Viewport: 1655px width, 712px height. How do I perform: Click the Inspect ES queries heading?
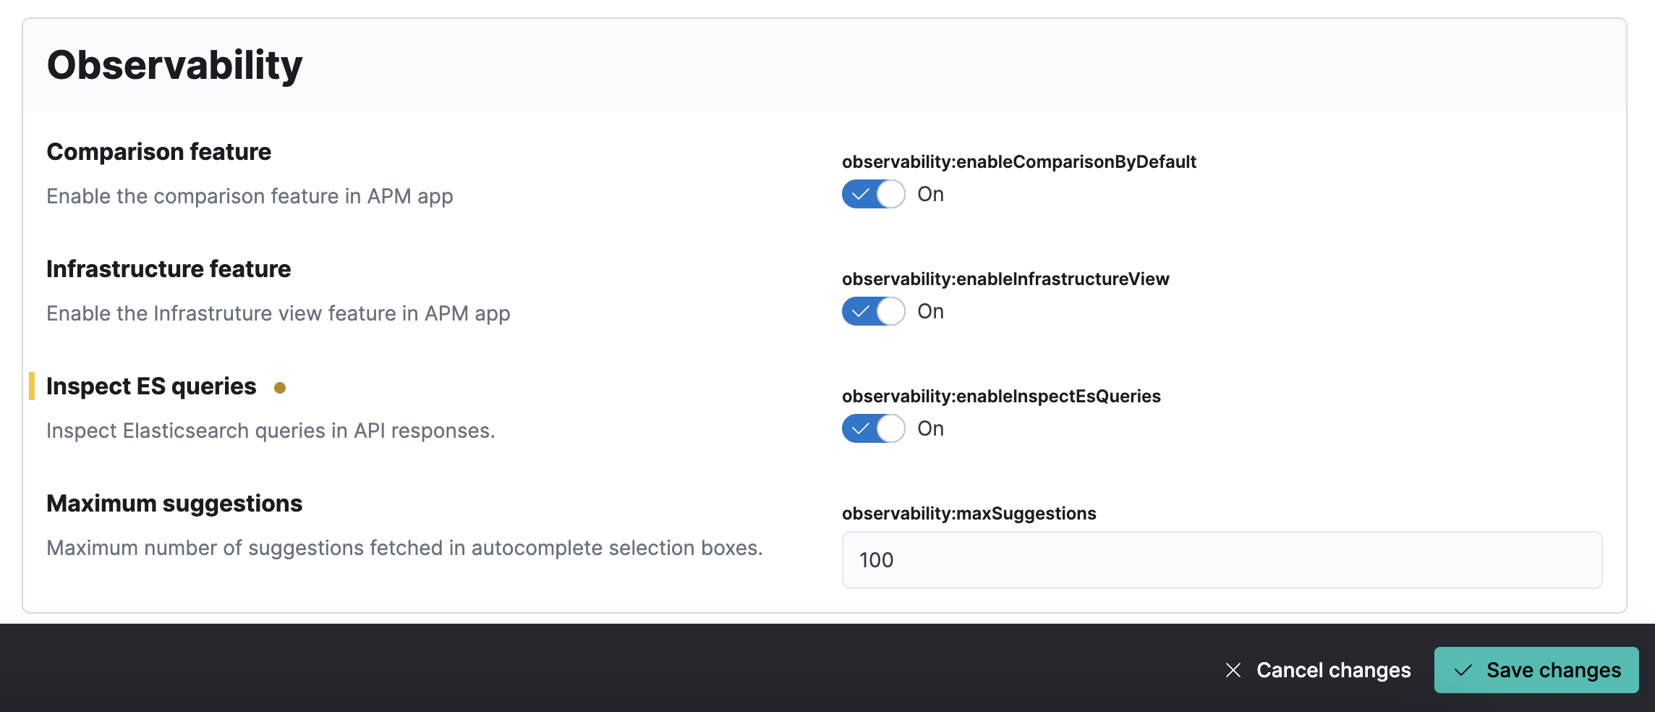pos(151,386)
